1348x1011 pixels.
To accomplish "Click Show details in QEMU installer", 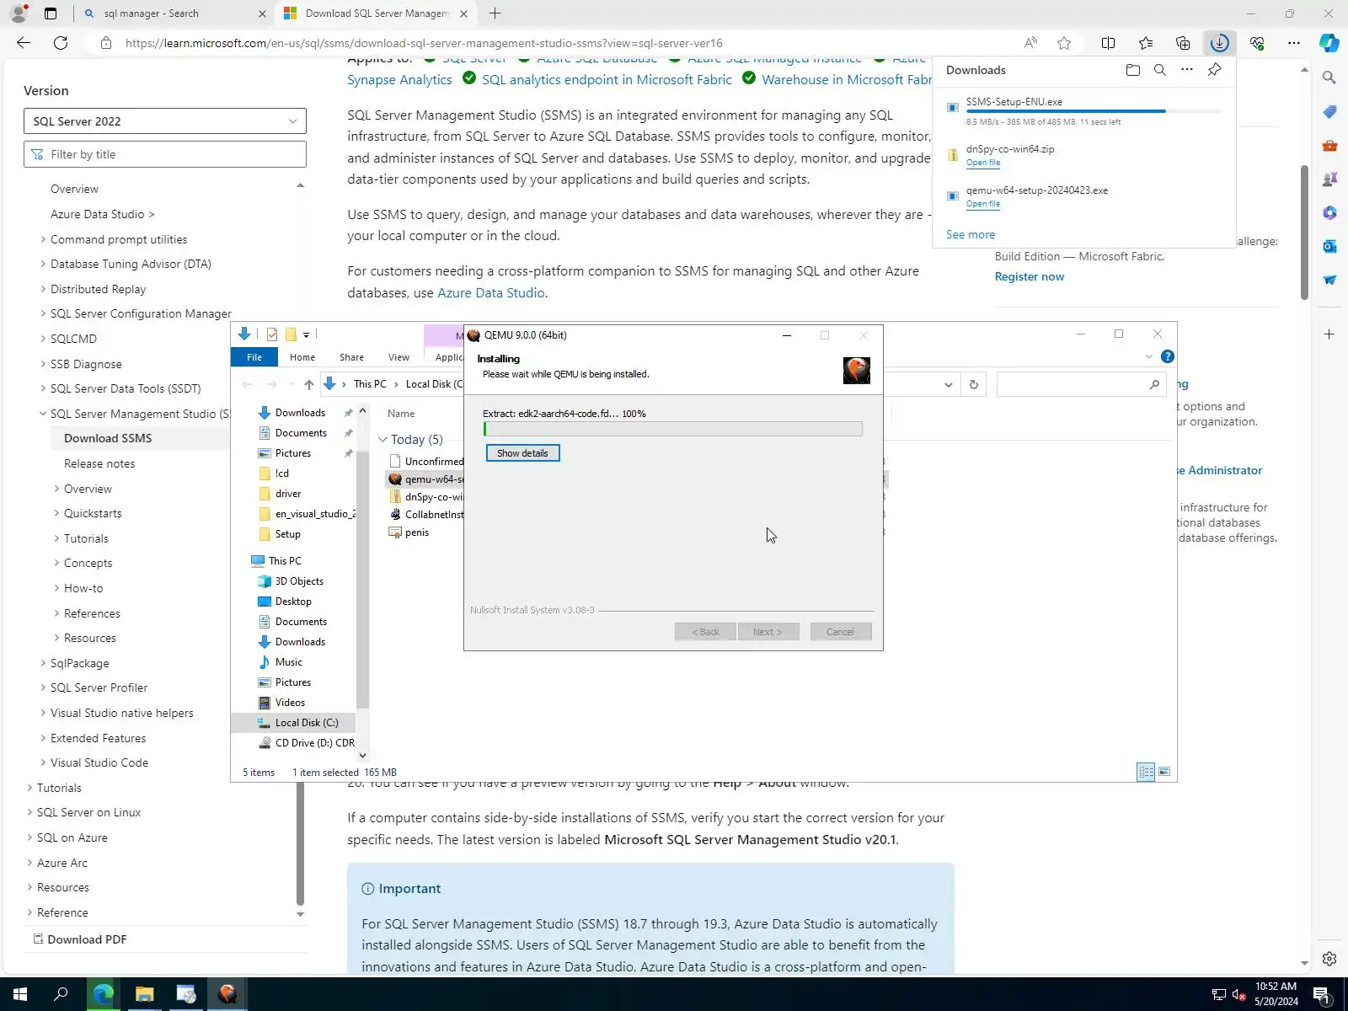I will [522, 453].
